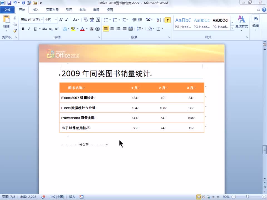Click the Phonetic Guide icon
This screenshot has width=267, height=200.
pyautogui.click(x=92, y=20)
